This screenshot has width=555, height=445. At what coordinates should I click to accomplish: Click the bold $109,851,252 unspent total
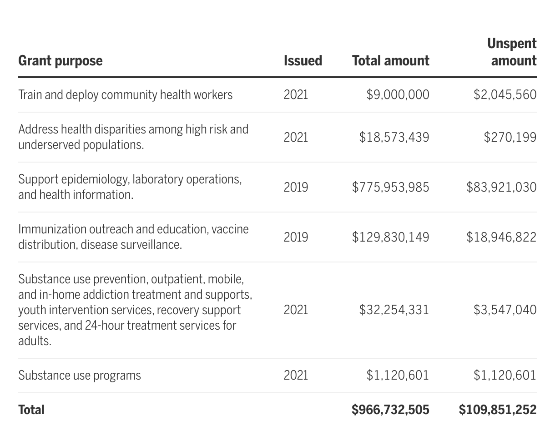pos(498,410)
